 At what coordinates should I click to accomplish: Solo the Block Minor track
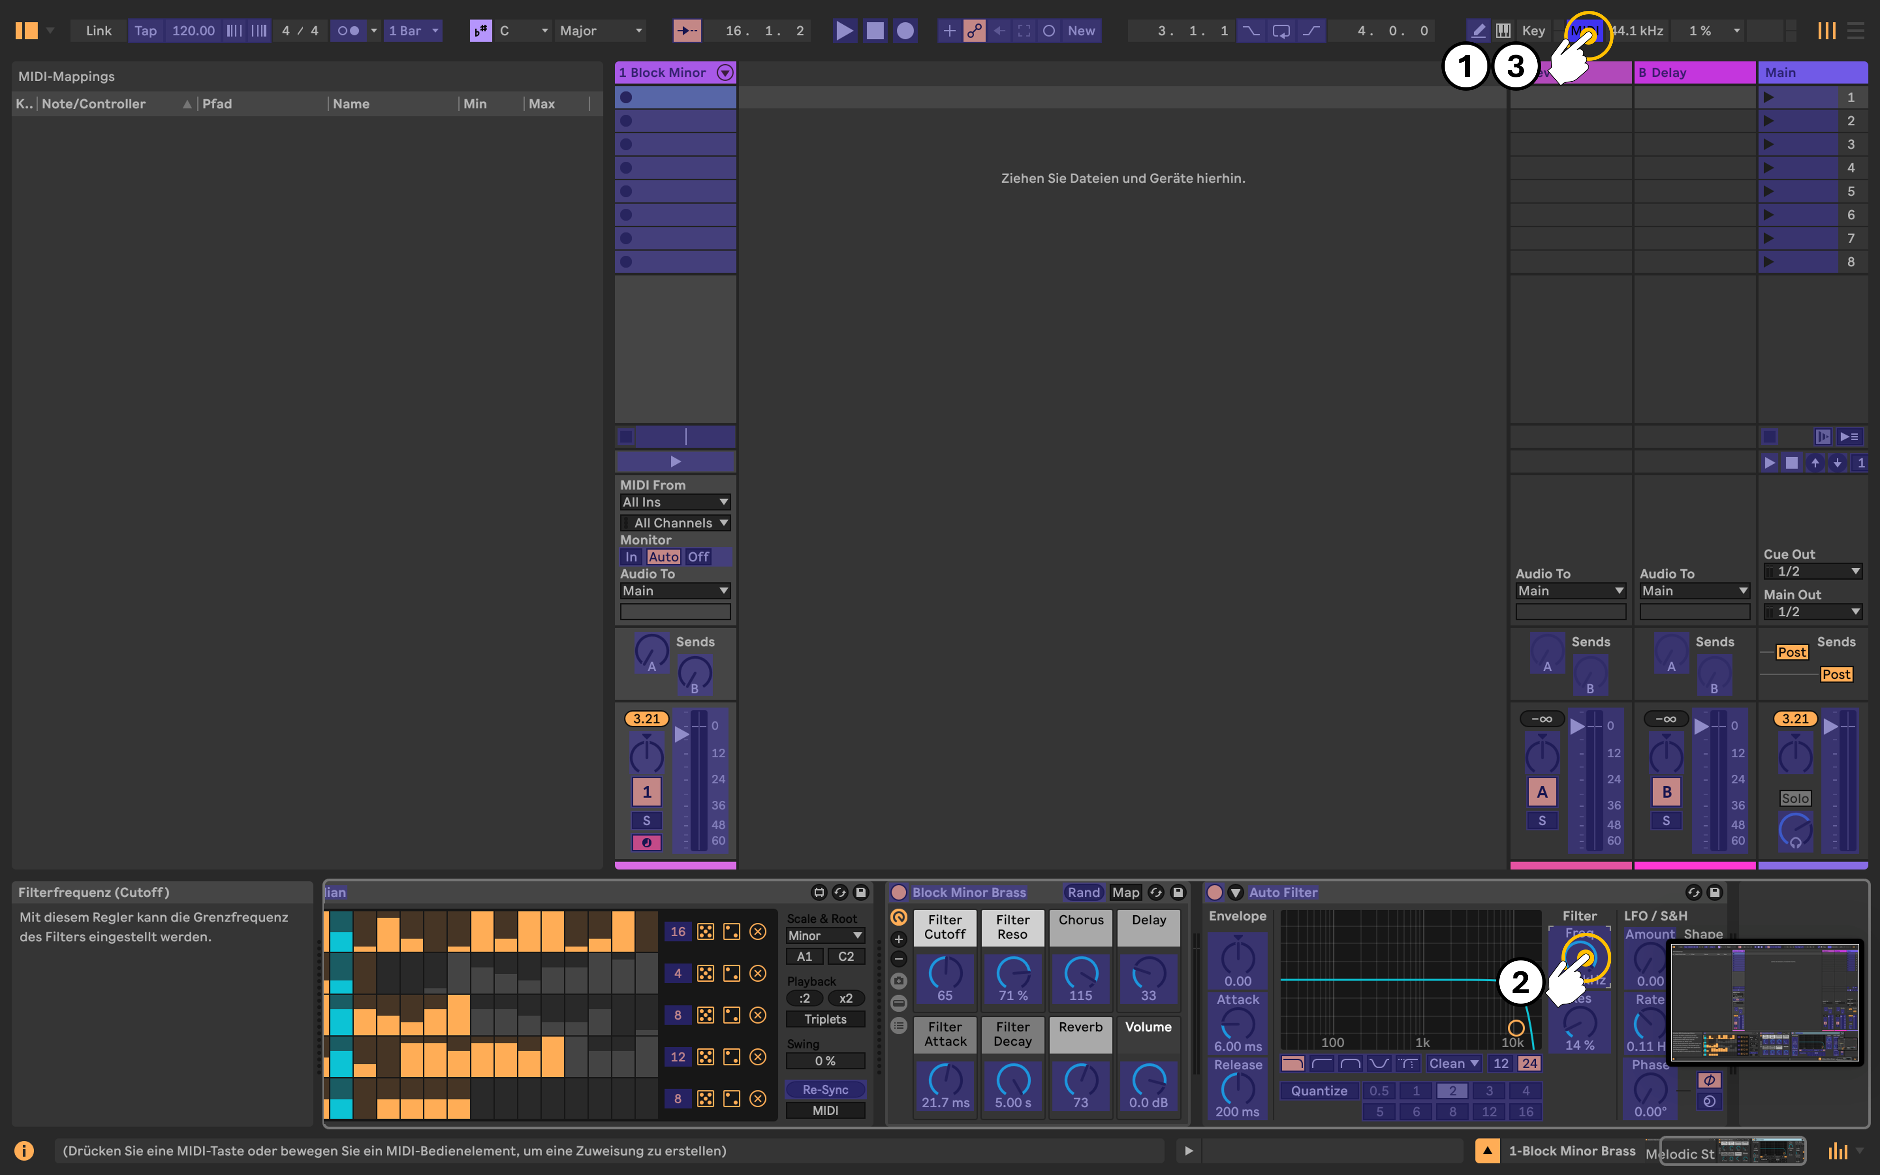(x=646, y=821)
